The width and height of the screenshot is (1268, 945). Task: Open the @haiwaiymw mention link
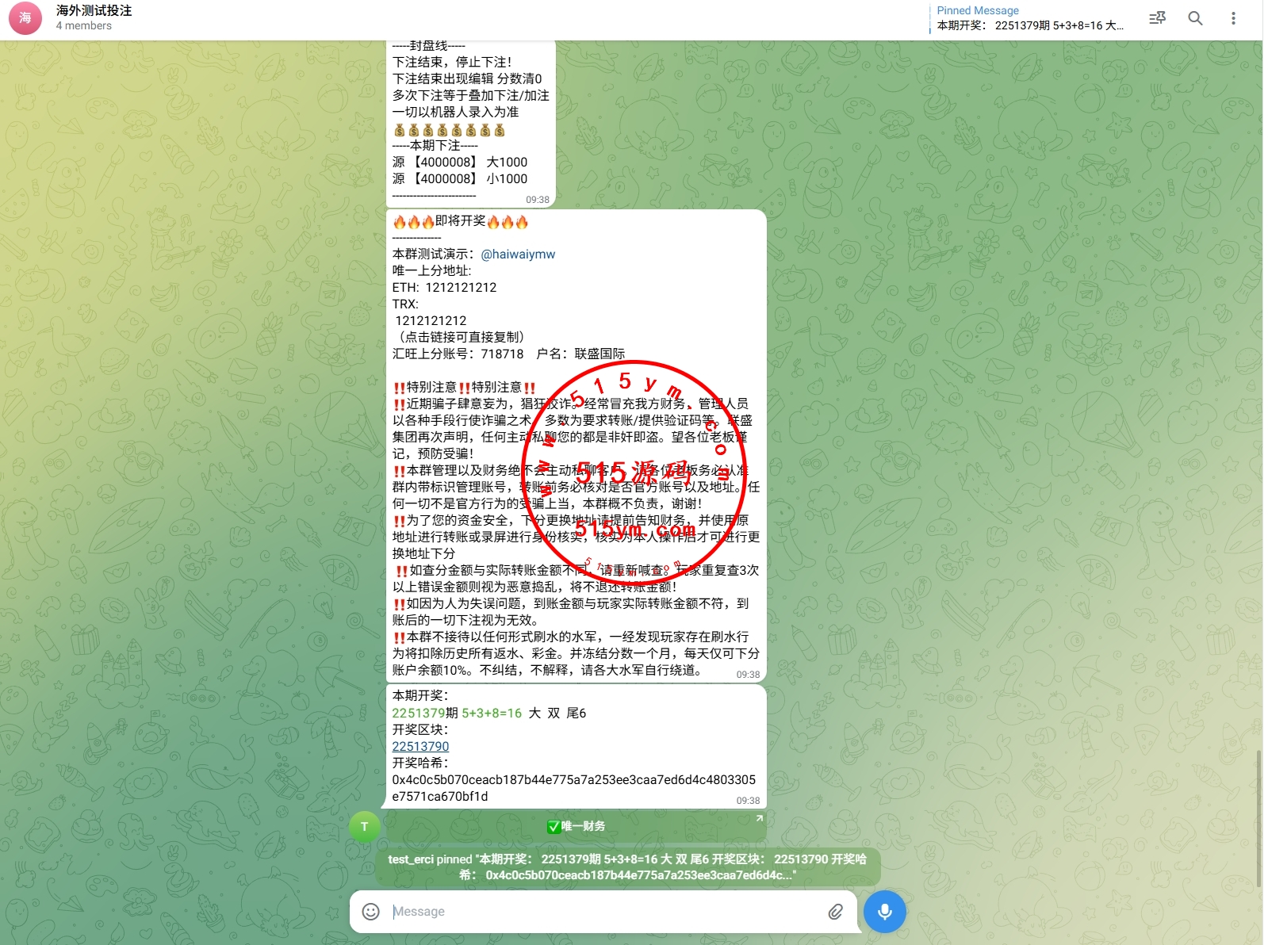pos(518,254)
